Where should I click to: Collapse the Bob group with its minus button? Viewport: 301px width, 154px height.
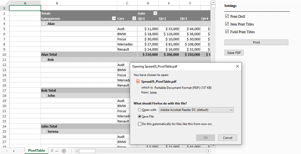point(45,59)
